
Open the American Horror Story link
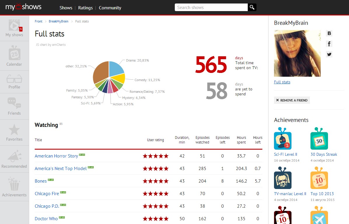pos(56,156)
